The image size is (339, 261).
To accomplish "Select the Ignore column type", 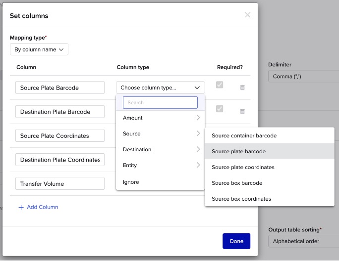I will (131, 182).
